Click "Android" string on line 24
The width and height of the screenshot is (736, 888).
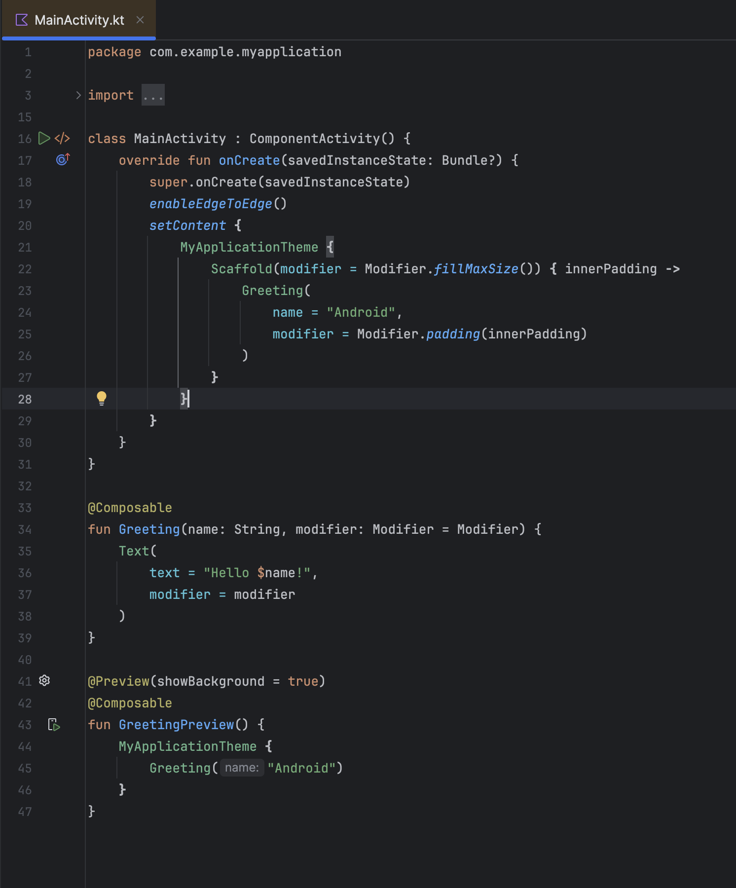tap(361, 312)
